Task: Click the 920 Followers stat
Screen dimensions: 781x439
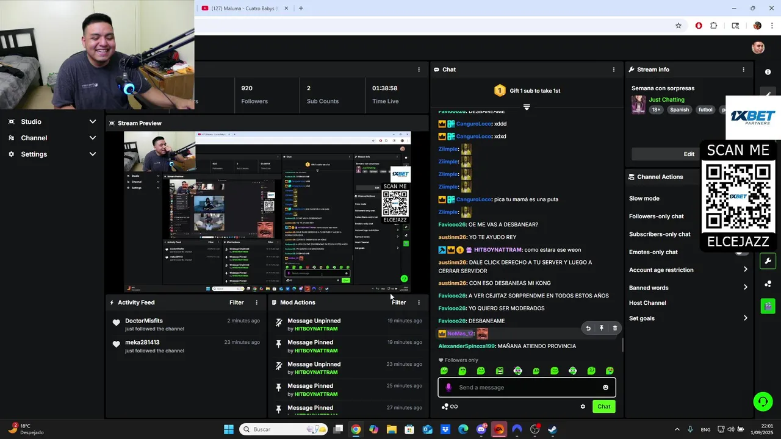Action: [254, 95]
